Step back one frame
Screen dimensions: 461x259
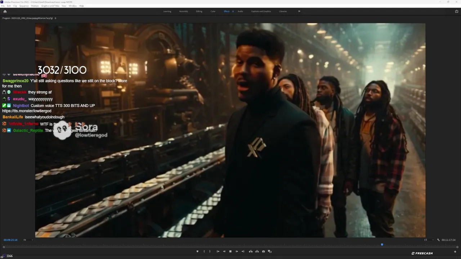(x=224, y=251)
